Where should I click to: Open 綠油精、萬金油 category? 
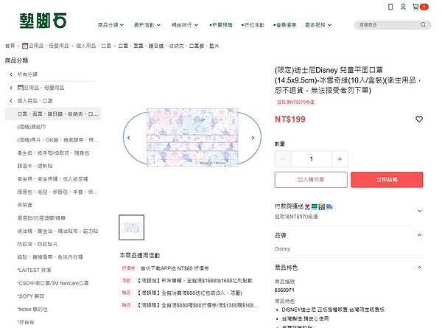click(x=57, y=231)
